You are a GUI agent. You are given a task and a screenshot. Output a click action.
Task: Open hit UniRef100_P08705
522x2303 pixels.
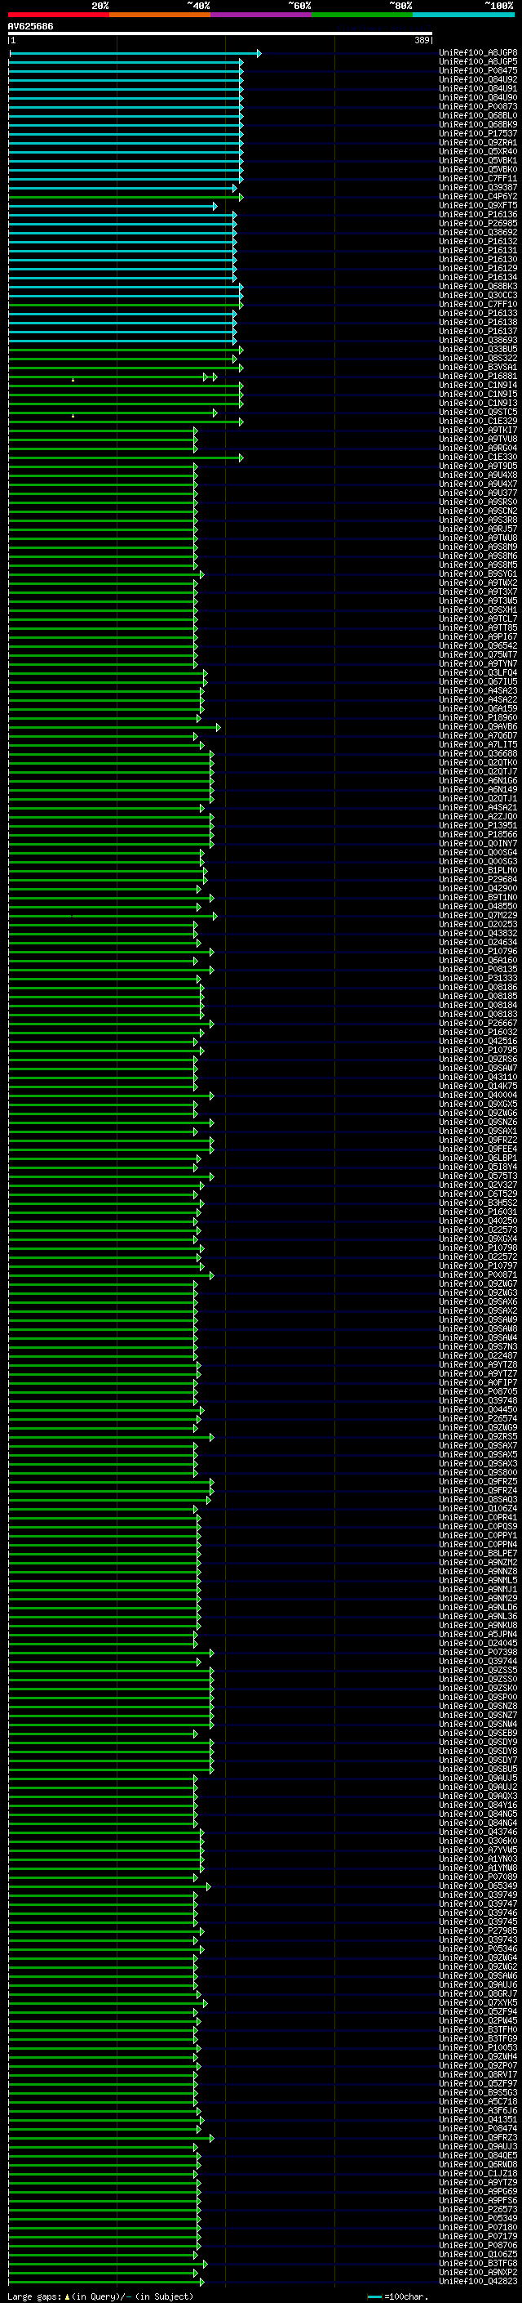pos(478,1391)
